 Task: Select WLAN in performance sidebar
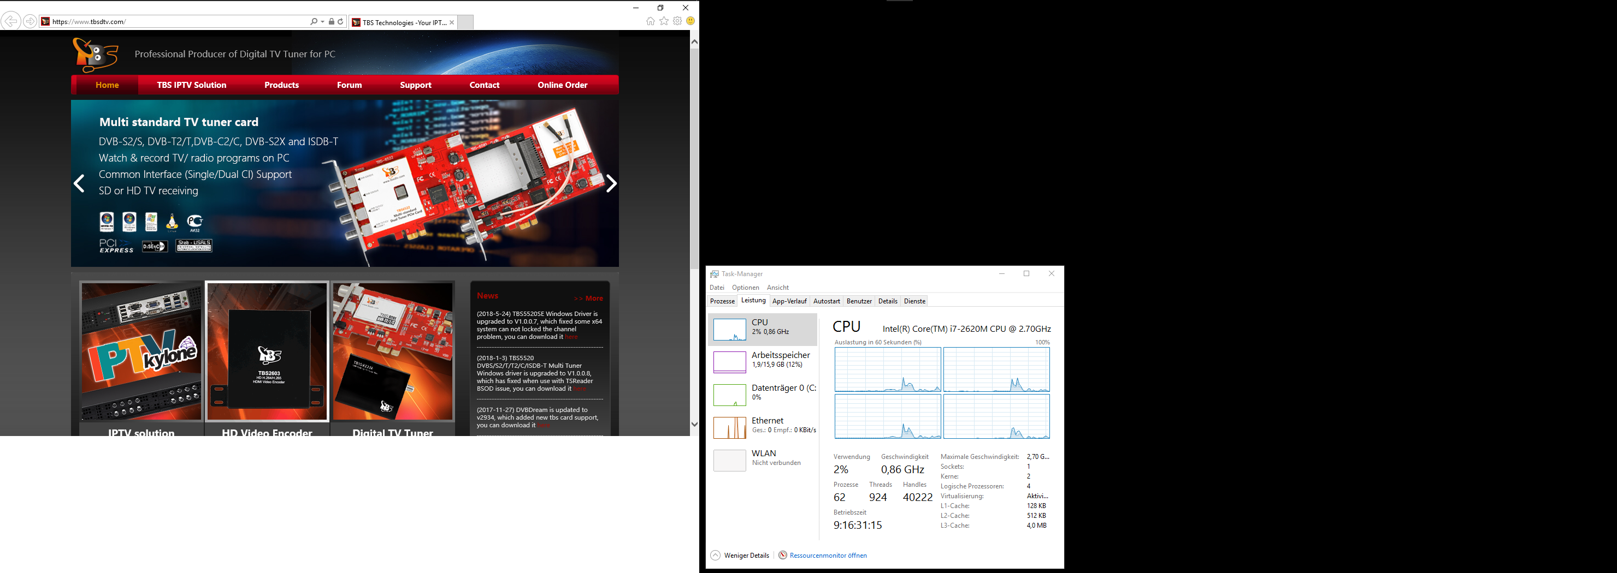[x=763, y=459]
